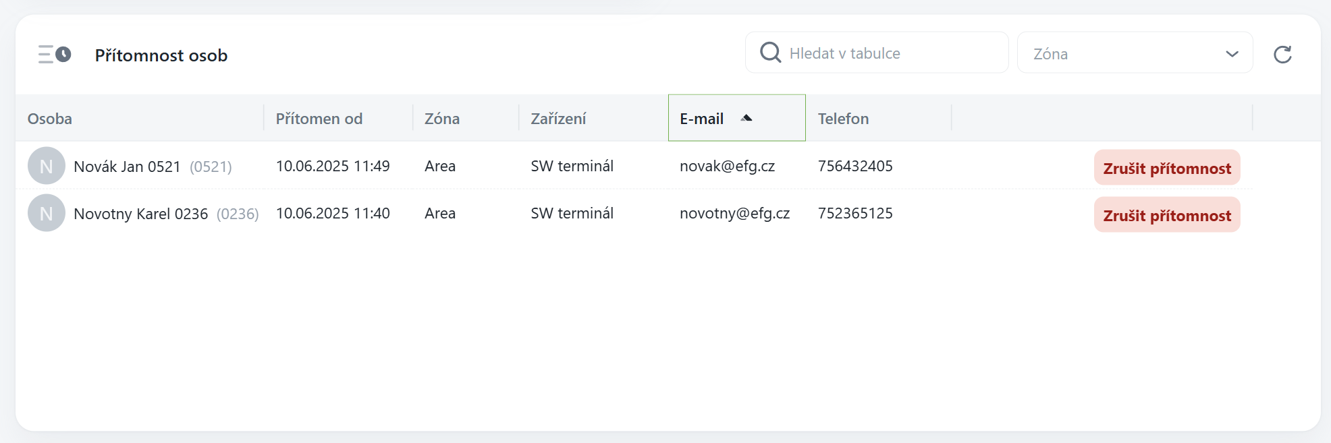Click email novak@efg.cz cell
The width and height of the screenshot is (1331, 443).
[x=727, y=166]
